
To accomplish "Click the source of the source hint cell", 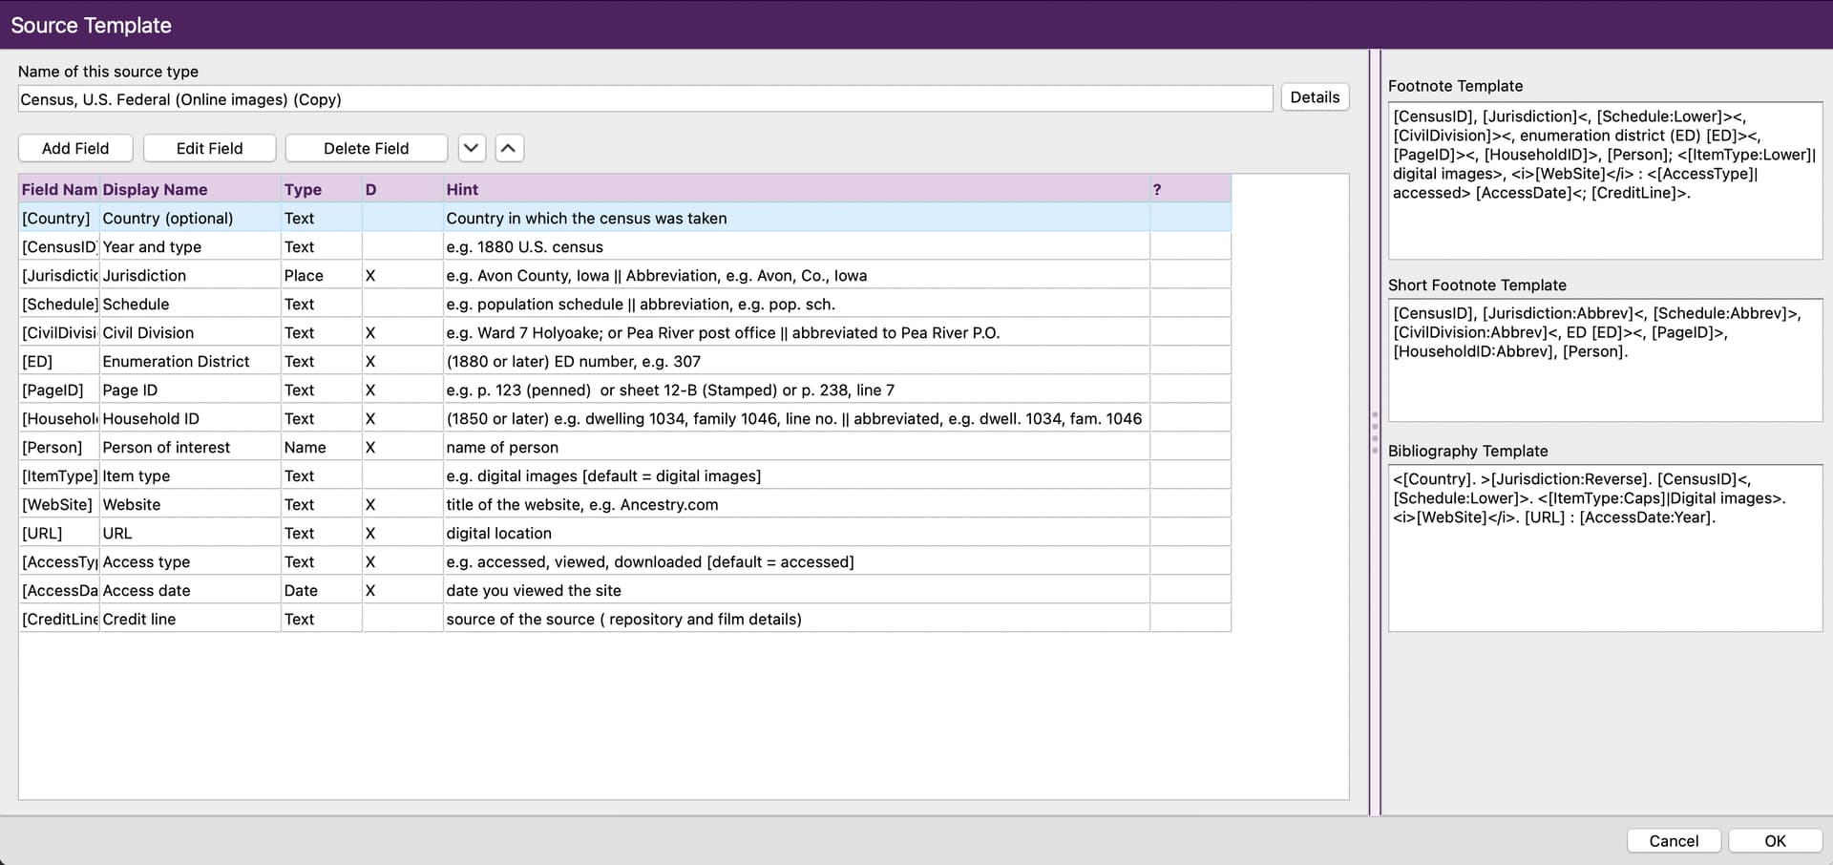I will coord(796,619).
